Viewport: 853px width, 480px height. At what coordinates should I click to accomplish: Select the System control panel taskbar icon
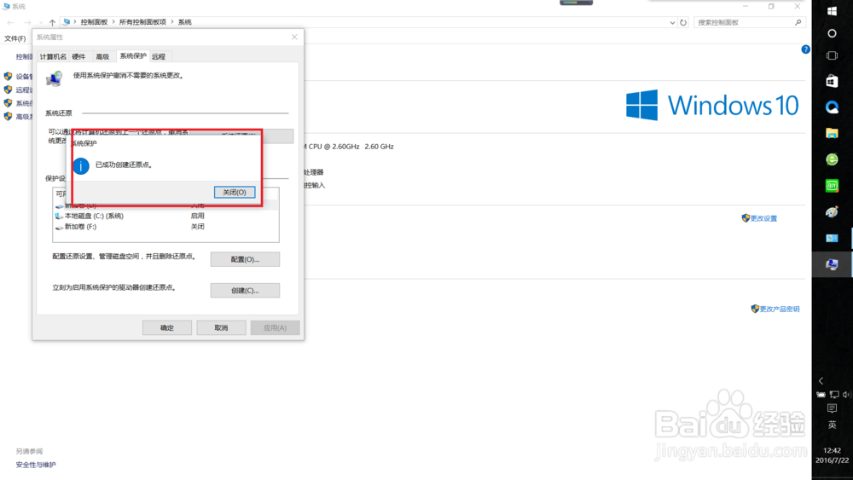832,264
